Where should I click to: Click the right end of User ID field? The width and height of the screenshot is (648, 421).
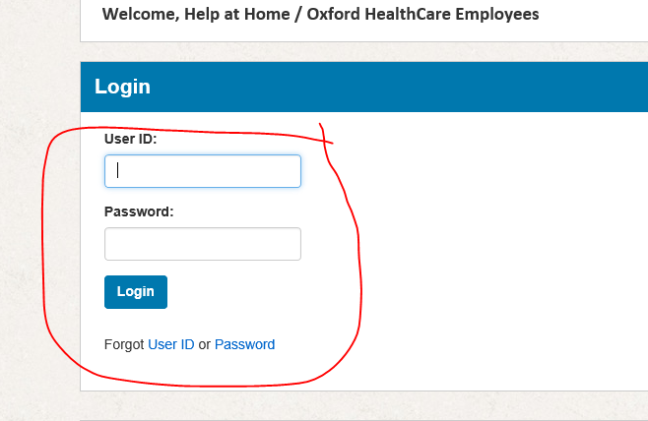tap(290, 171)
